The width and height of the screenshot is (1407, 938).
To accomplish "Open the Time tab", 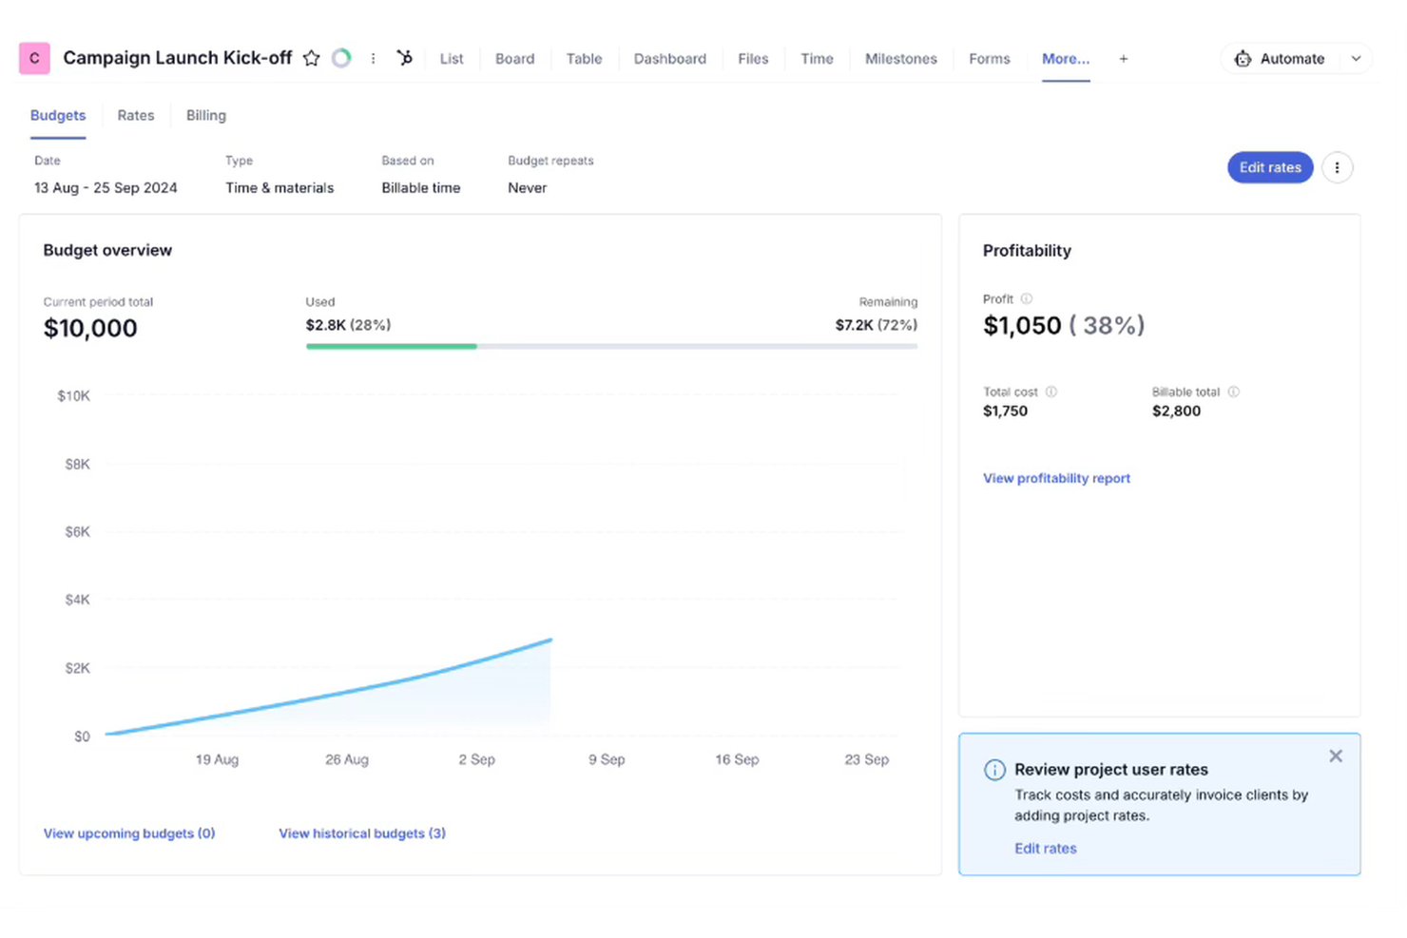I will [x=817, y=59].
